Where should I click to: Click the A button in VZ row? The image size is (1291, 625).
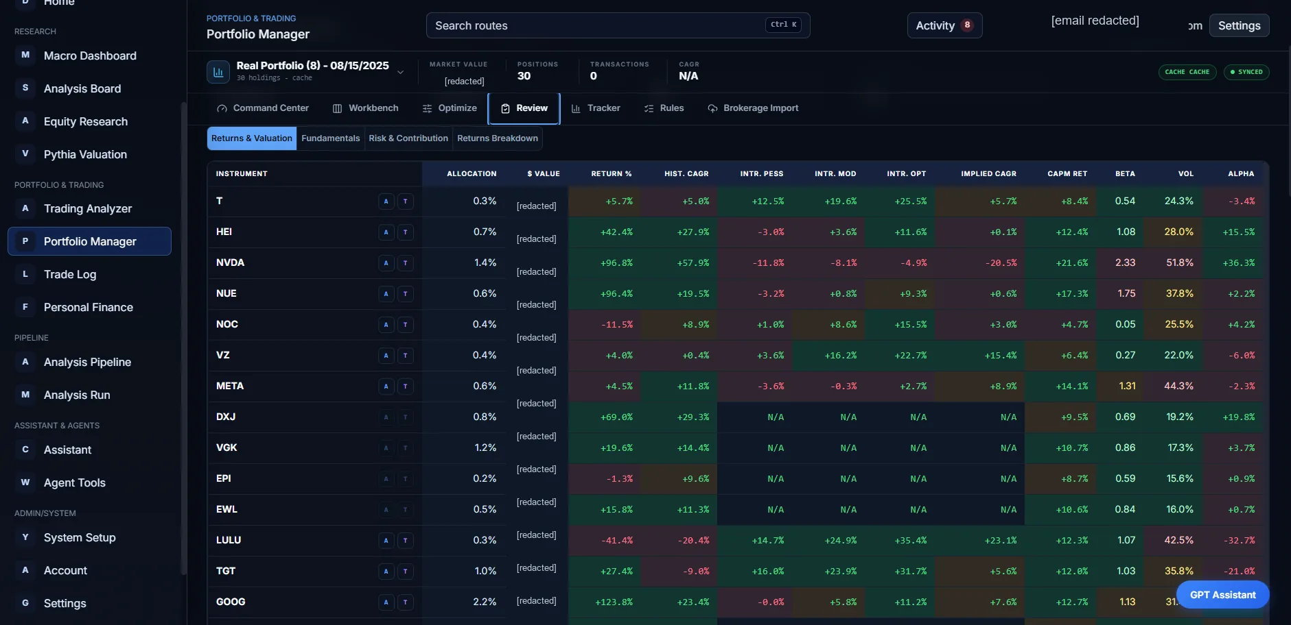386,356
